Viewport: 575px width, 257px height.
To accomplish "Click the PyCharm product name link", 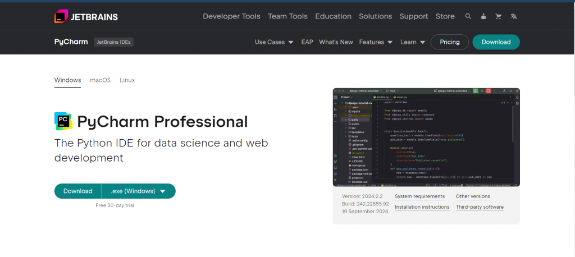I will (x=71, y=42).
